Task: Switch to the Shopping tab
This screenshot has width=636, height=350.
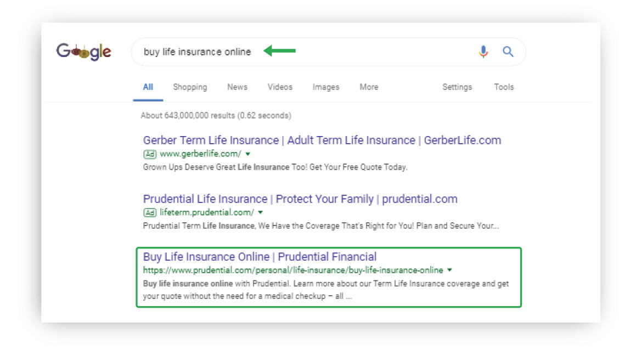Action: pos(190,87)
